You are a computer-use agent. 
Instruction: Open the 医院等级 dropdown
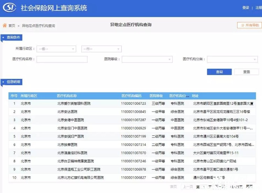[x=147, y=59]
